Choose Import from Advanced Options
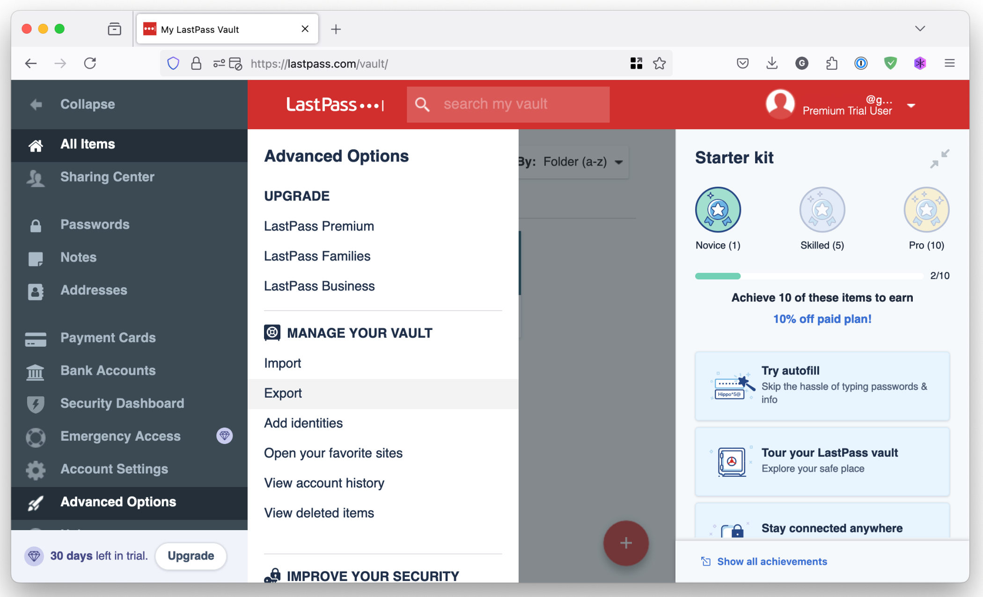This screenshot has height=597, width=983. (x=282, y=363)
